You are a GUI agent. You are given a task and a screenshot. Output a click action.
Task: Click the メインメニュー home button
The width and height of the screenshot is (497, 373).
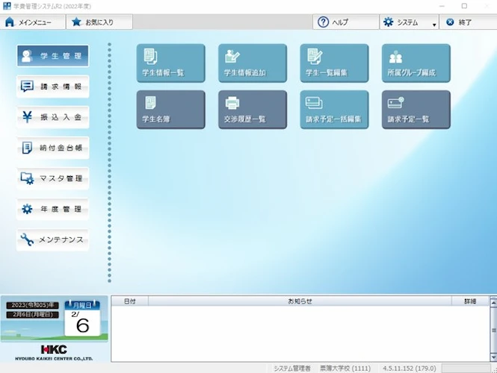pos(33,22)
